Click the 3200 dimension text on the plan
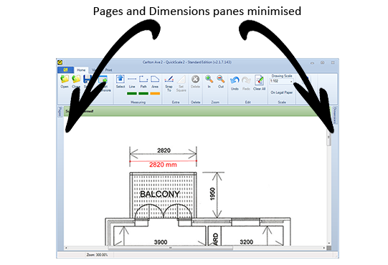Image resolution: width=388 pixels, height=265 pixels. point(247,242)
